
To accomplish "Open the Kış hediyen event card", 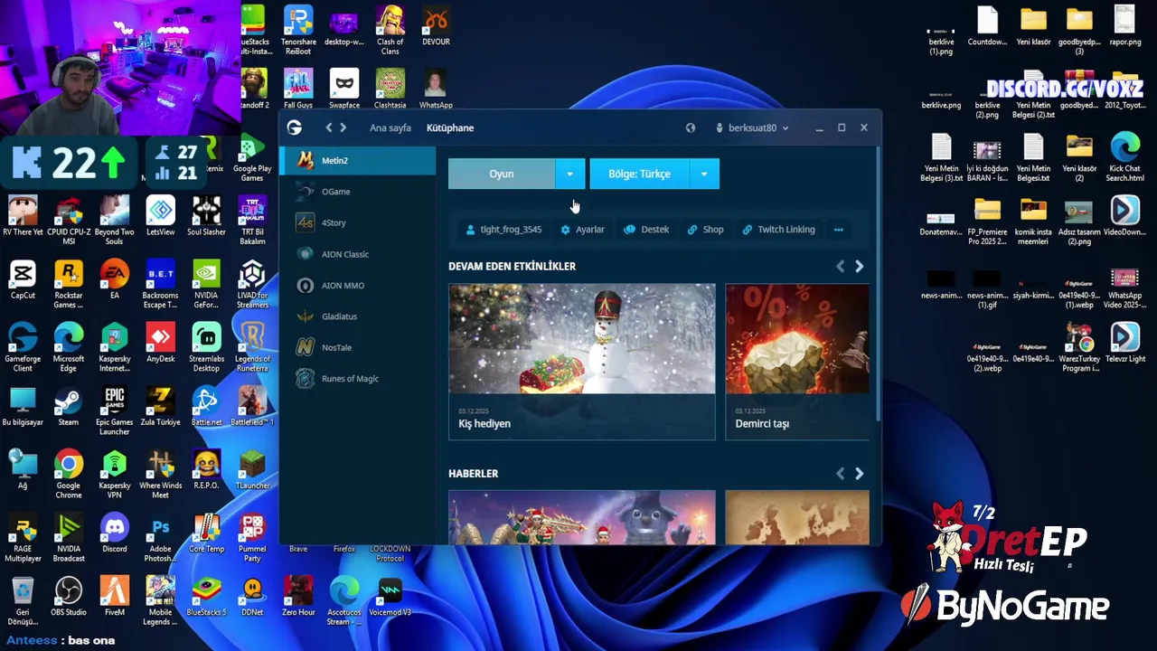I will [x=582, y=362].
